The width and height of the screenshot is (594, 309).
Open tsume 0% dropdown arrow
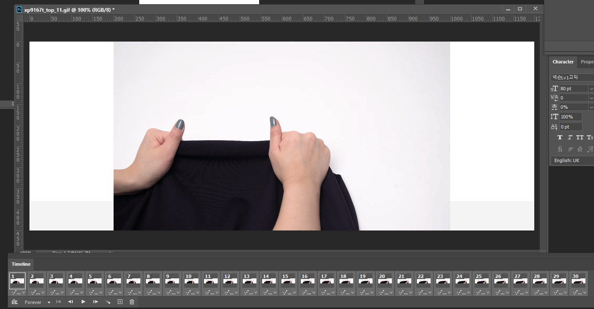coord(591,107)
